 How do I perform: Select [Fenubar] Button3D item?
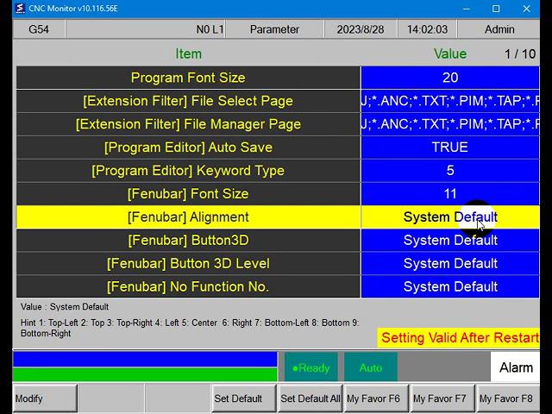click(188, 240)
